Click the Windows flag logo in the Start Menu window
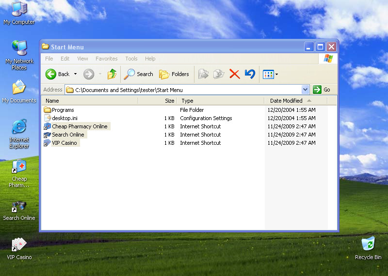The image size is (388, 276). point(328,59)
